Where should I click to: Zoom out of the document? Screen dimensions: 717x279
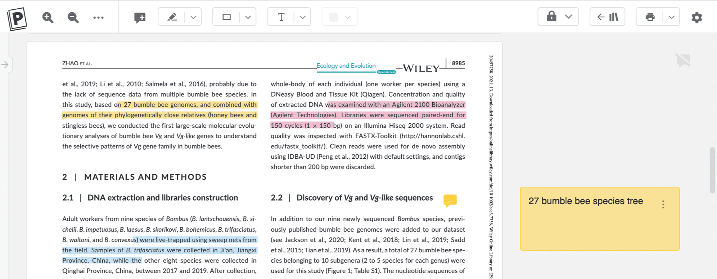[73, 17]
